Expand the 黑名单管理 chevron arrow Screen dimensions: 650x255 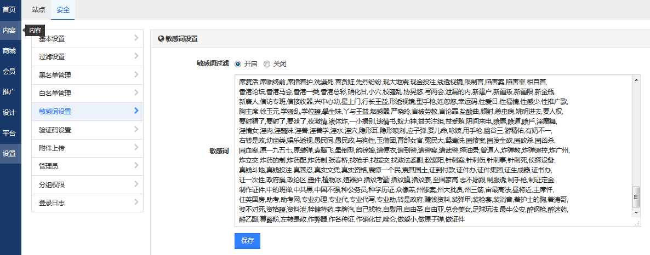[135, 74]
